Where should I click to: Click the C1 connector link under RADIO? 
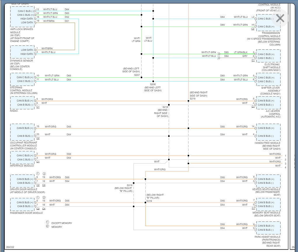[38, 107]
